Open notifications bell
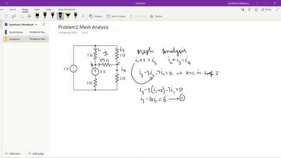 (x=256, y=10)
